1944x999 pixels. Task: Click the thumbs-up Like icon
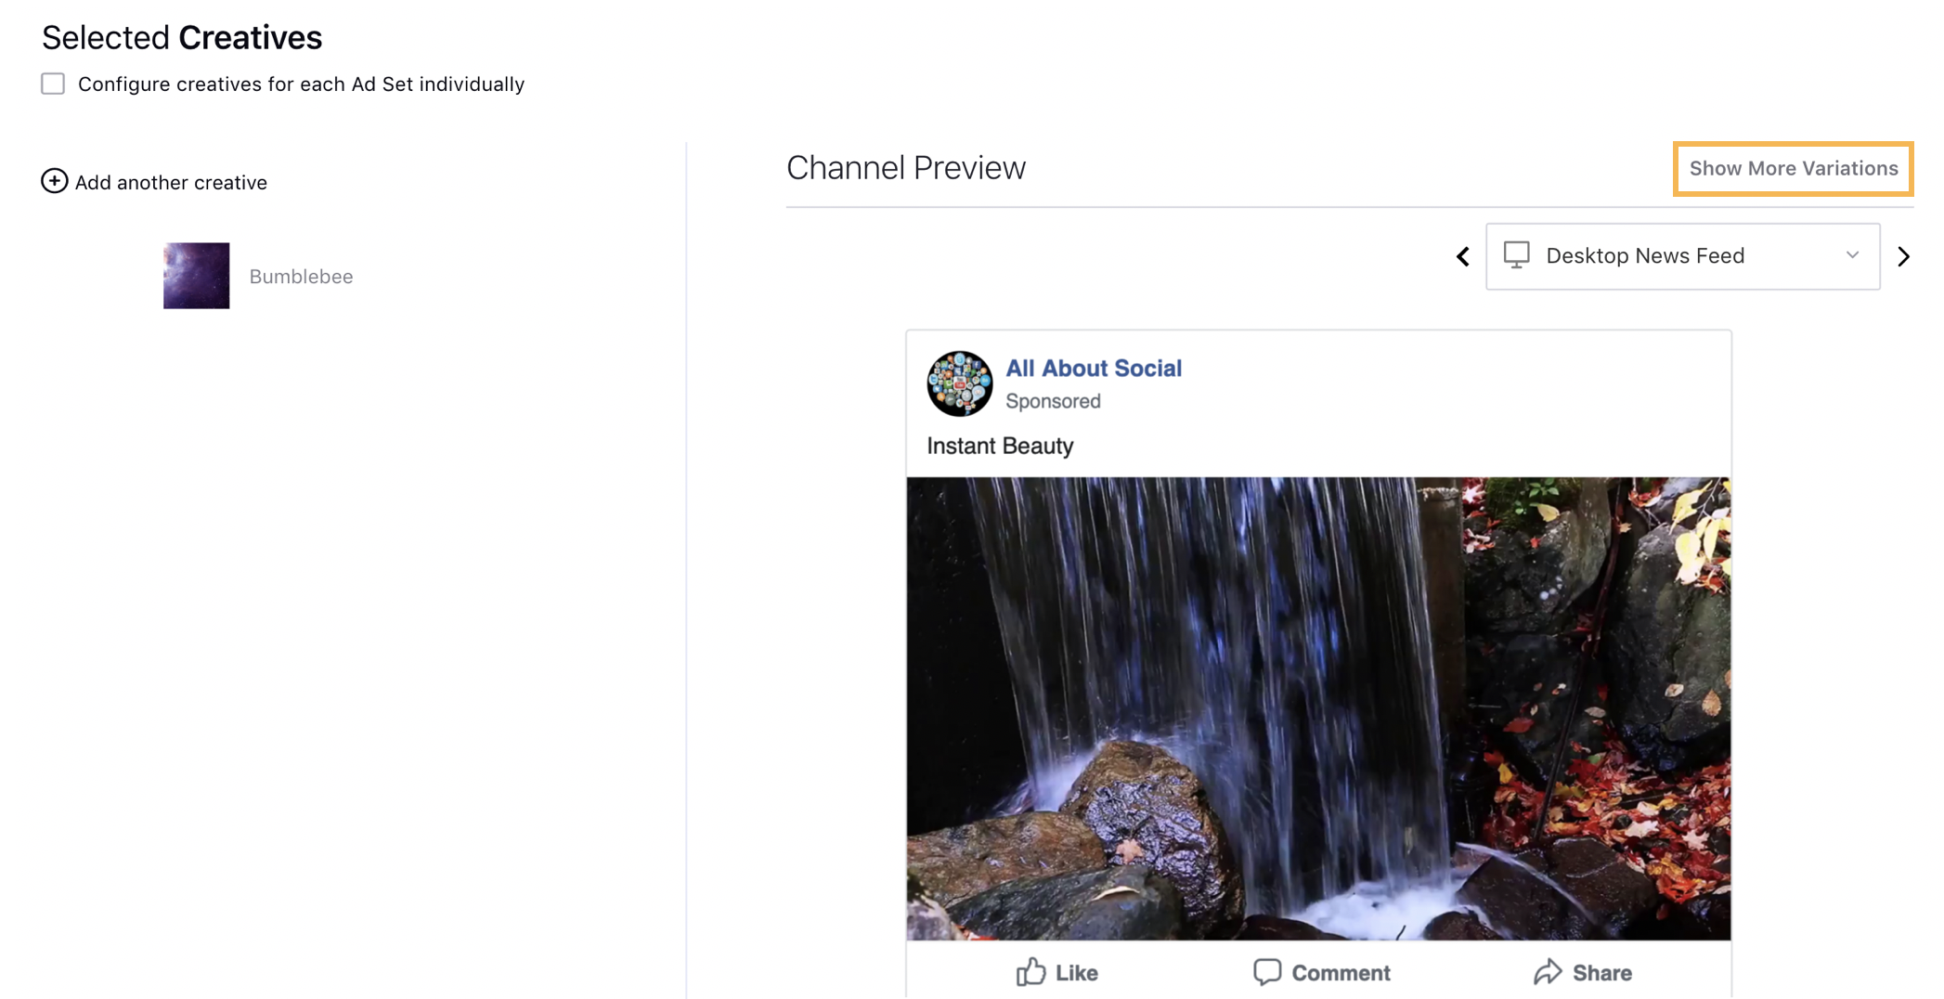(1030, 972)
